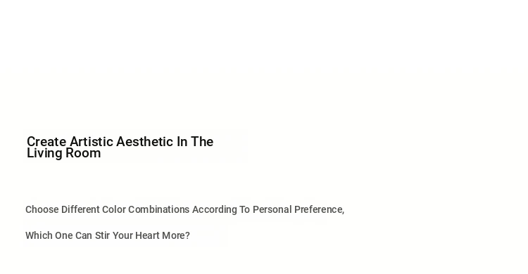
Task: Click the word "Combinations" in the paragraph
Action: (x=158, y=209)
